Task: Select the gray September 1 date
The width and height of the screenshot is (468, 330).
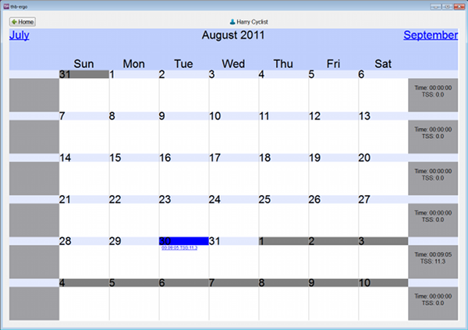Action: click(x=283, y=241)
